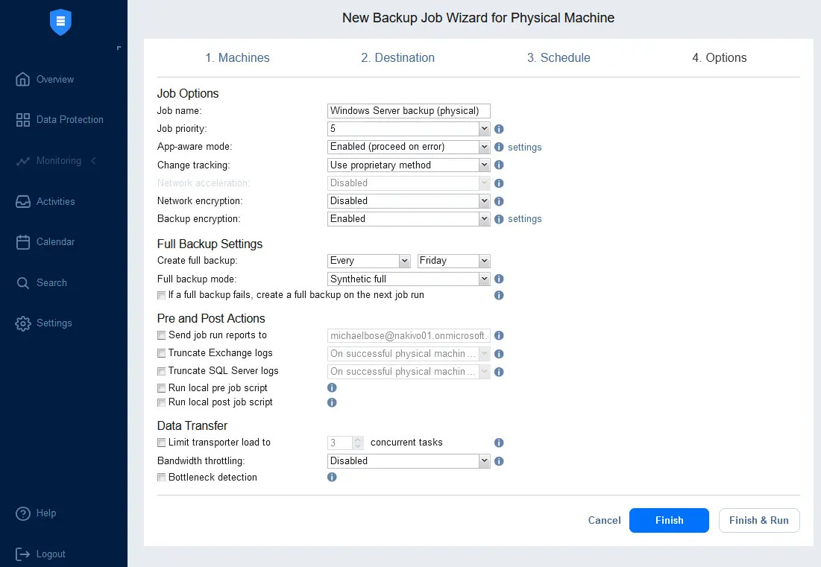Screen dimensions: 821x567
Task: Open the Bandwidth throttling dropdown
Action: [x=409, y=460]
